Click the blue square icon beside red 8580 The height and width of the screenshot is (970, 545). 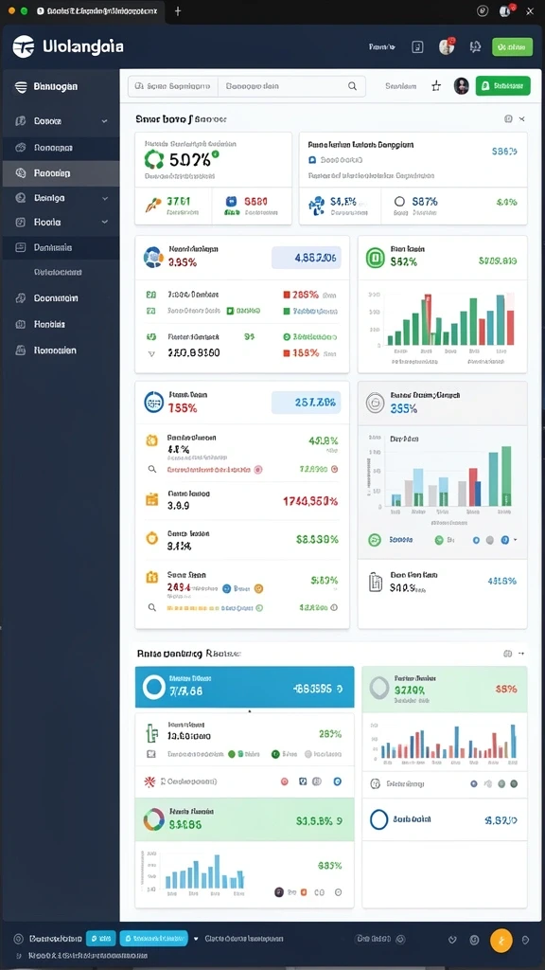pos(232,201)
